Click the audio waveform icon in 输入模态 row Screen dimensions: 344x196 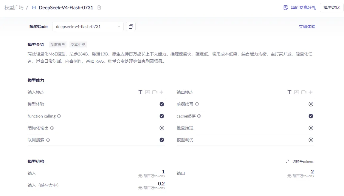click(162, 92)
